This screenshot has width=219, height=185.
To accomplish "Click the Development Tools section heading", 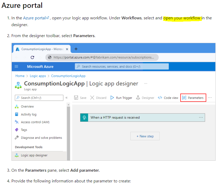I will click(x=29, y=147).
